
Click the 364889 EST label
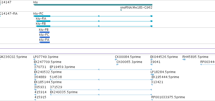click(40, 77)
